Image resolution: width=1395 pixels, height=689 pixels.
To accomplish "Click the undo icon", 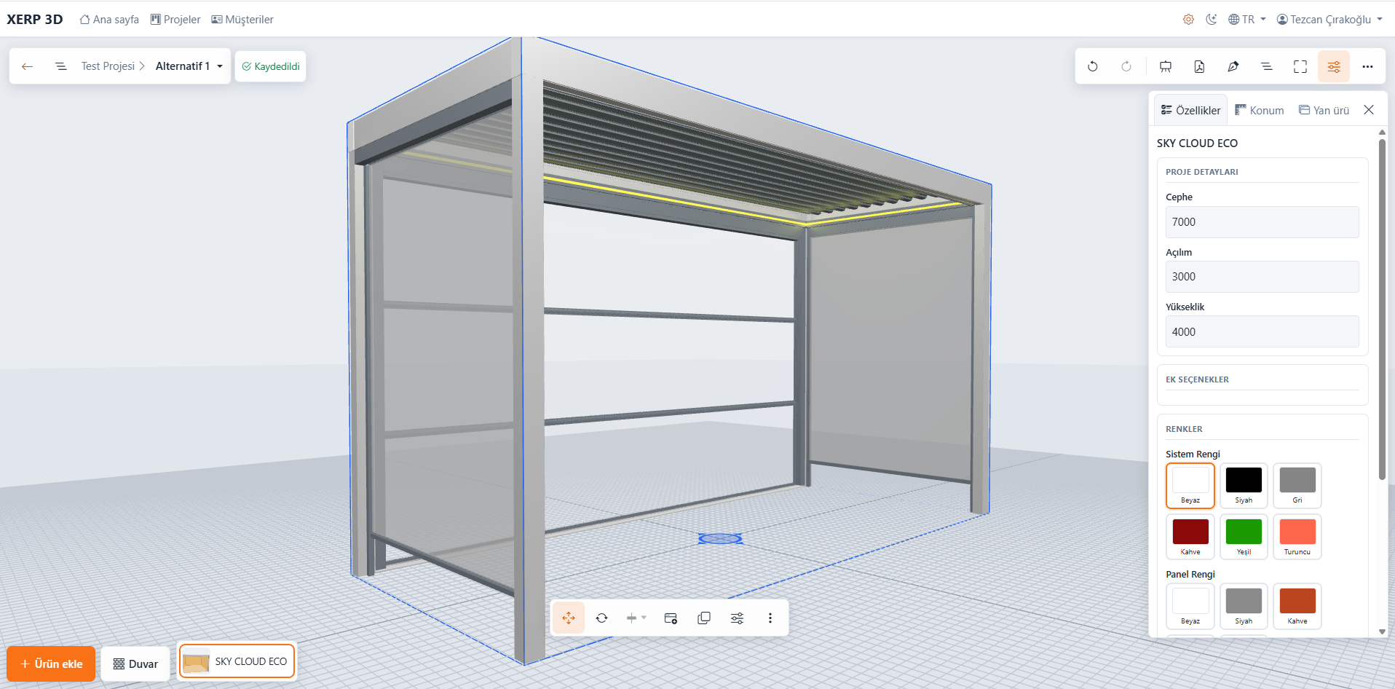I will pyautogui.click(x=1093, y=66).
